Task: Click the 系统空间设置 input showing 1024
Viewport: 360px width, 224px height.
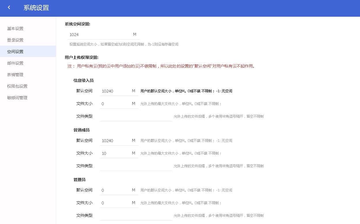Action: click(98, 34)
